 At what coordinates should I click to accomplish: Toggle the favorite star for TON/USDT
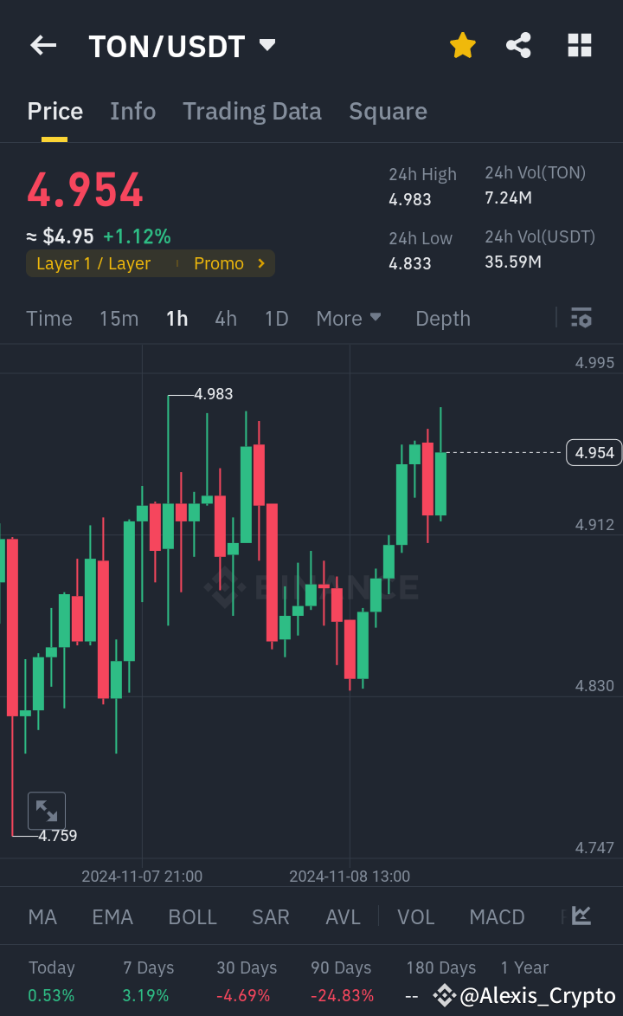pos(462,45)
